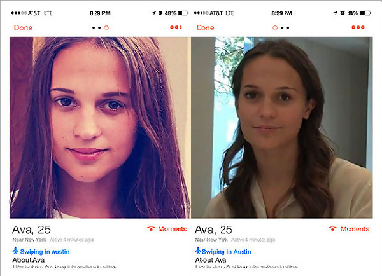Image resolution: width=382 pixels, height=276 pixels.
Task: Open three-dot options menu on right profile
Action: pyautogui.click(x=358, y=27)
